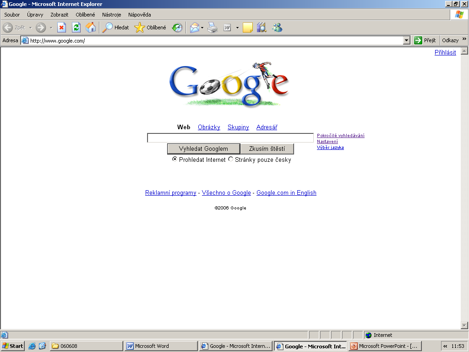Edit page with Word icon in toolbar

227,27
